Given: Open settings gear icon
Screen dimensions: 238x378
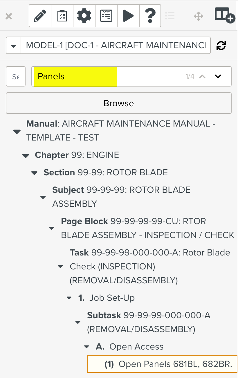Looking at the screenshot, I should 84,16.
